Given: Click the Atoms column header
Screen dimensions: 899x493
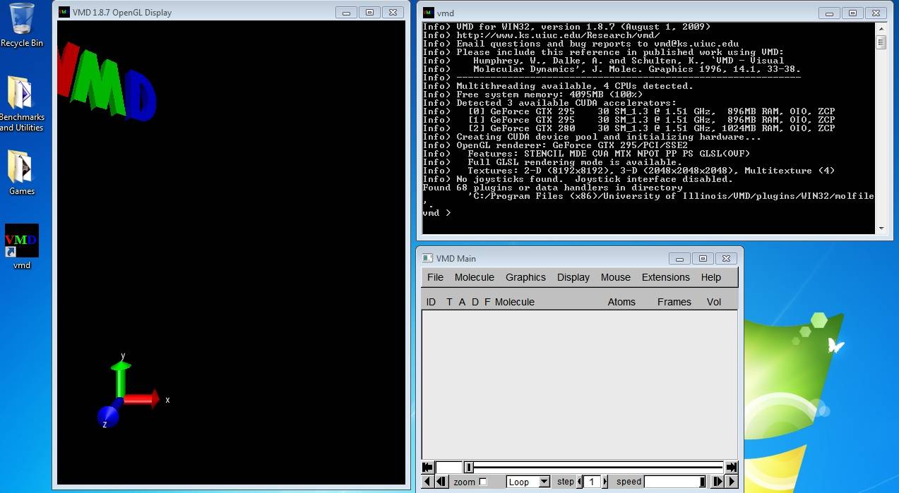Looking at the screenshot, I should pos(621,302).
